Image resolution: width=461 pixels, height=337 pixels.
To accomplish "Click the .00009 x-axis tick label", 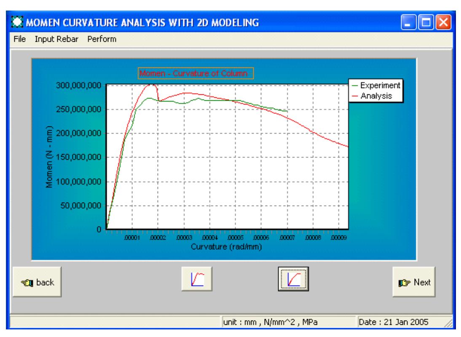I will (339, 238).
